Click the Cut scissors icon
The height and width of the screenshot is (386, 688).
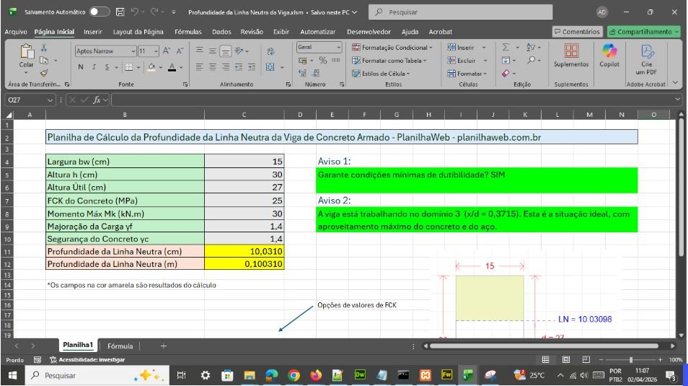pyautogui.click(x=44, y=48)
